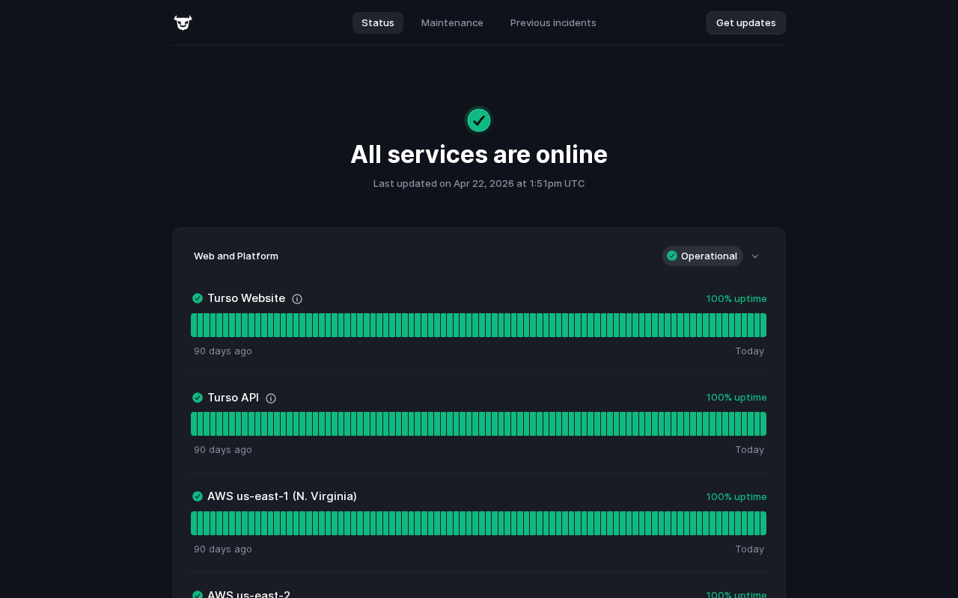Click the info icon beside Turso API
958x598 pixels.
click(x=271, y=398)
